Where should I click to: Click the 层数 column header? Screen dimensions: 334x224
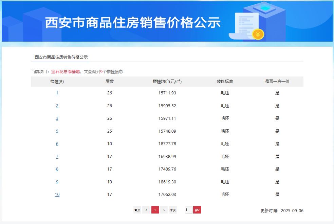pos(110,82)
